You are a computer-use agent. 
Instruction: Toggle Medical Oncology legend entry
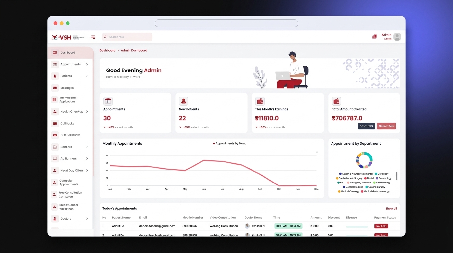[x=348, y=191]
